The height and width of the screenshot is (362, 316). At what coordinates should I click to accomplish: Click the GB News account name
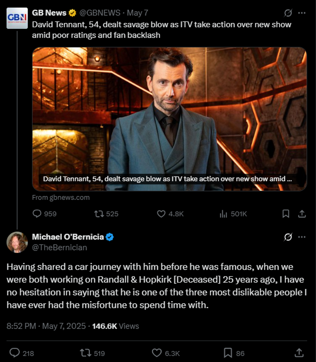coord(49,13)
